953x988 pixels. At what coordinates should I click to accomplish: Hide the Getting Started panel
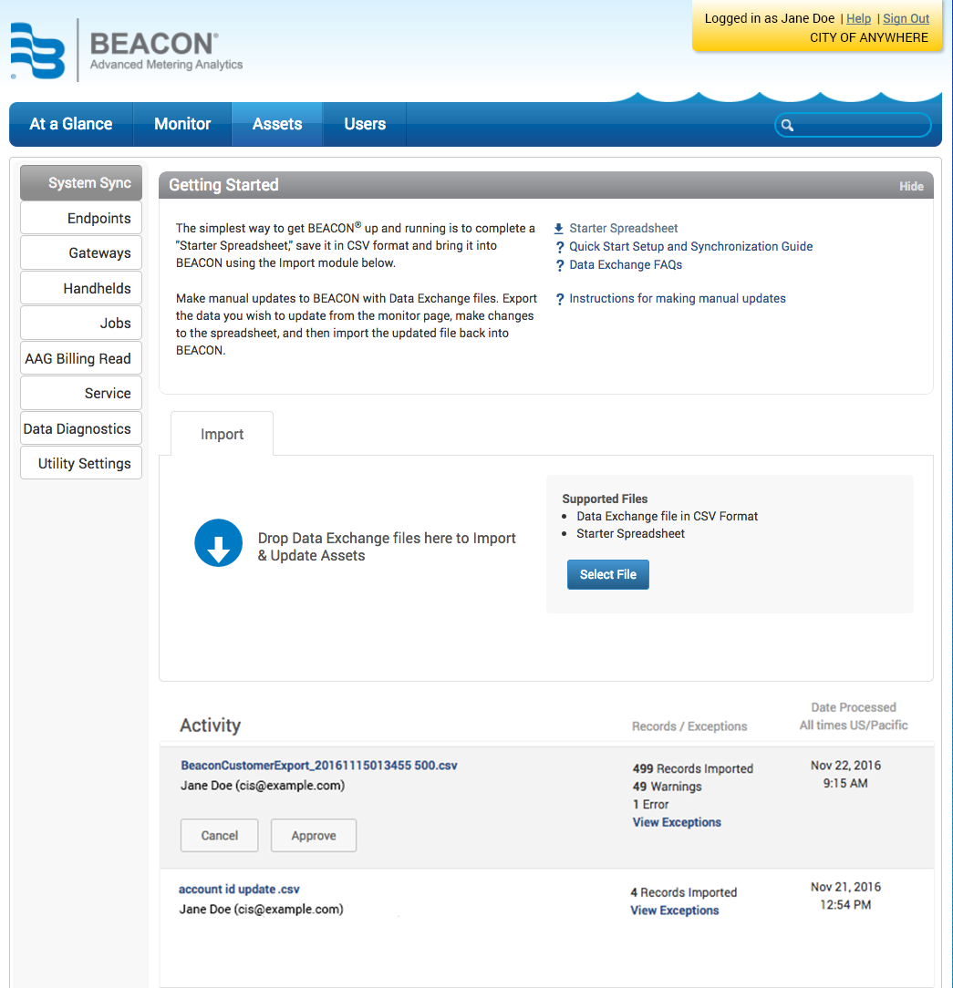(x=911, y=186)
